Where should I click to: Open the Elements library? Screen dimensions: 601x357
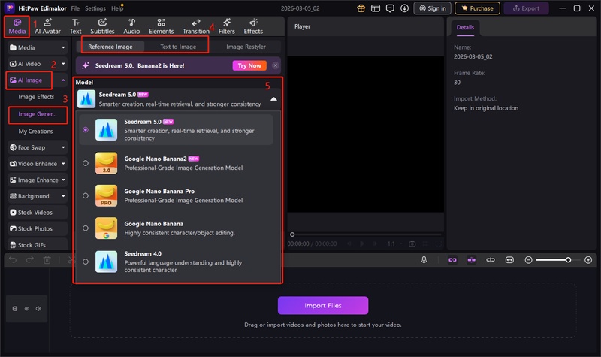pyautogui.click(x=162, y=26)
